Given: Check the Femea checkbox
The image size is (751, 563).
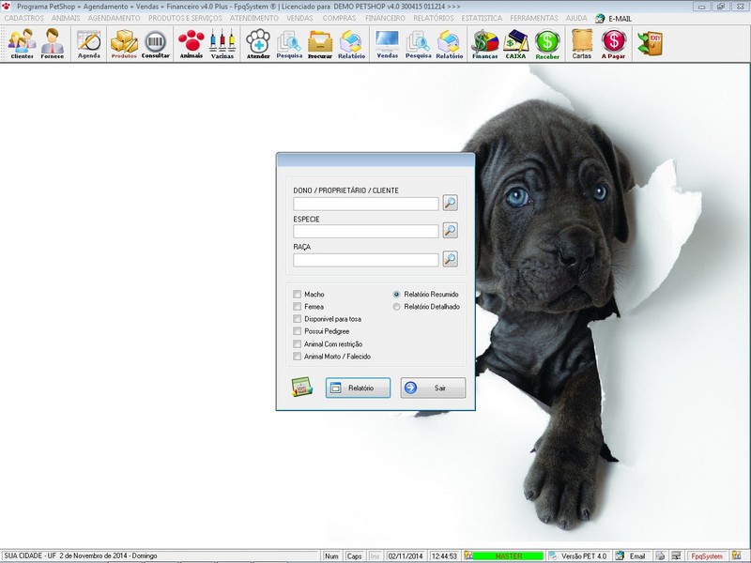Looking at the screenshot, I should 297,307.
